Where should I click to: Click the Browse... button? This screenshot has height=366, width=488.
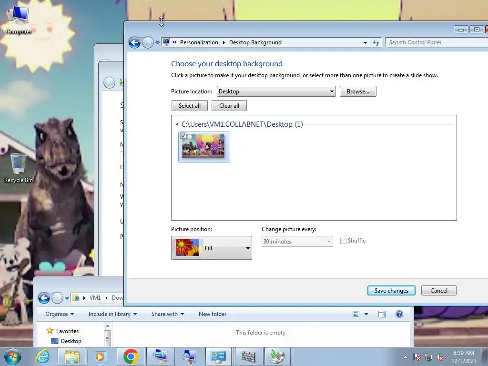pyautogui.click(x=358, y=91)
